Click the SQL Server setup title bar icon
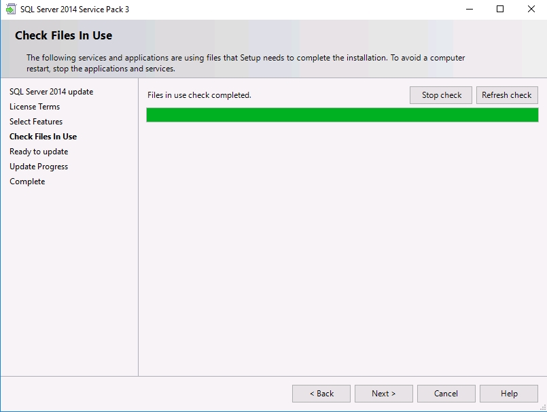Image resolution: width=547 pixels, height=412 pixels. point(11,9)
